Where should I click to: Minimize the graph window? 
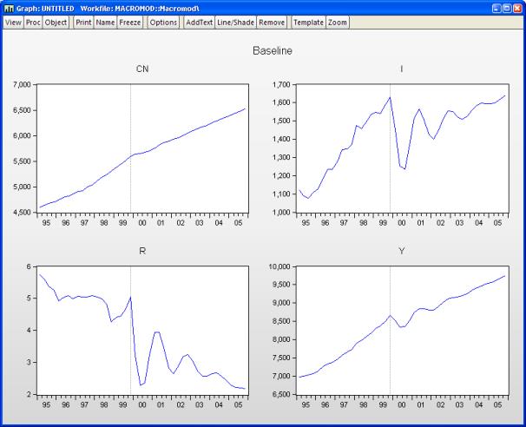pos(495,8)
